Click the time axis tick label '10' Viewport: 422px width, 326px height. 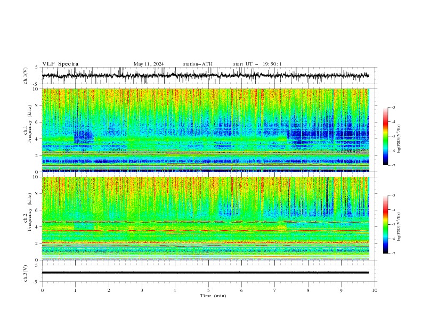pyautogui.click(x=375, y=290)
